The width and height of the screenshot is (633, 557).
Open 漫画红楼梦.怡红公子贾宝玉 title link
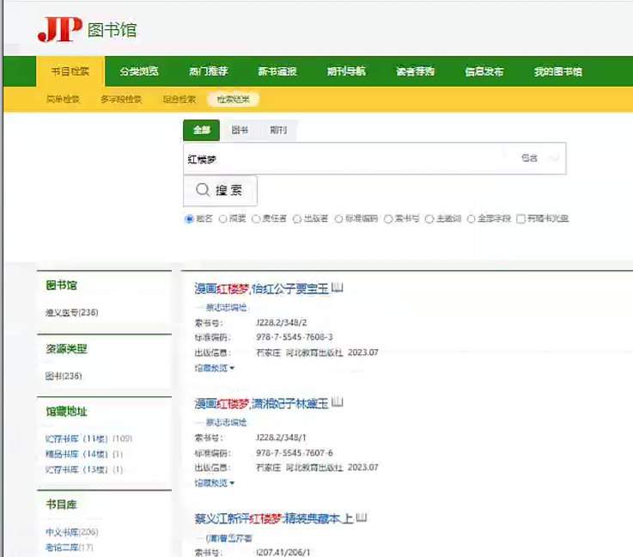point(261,288)
